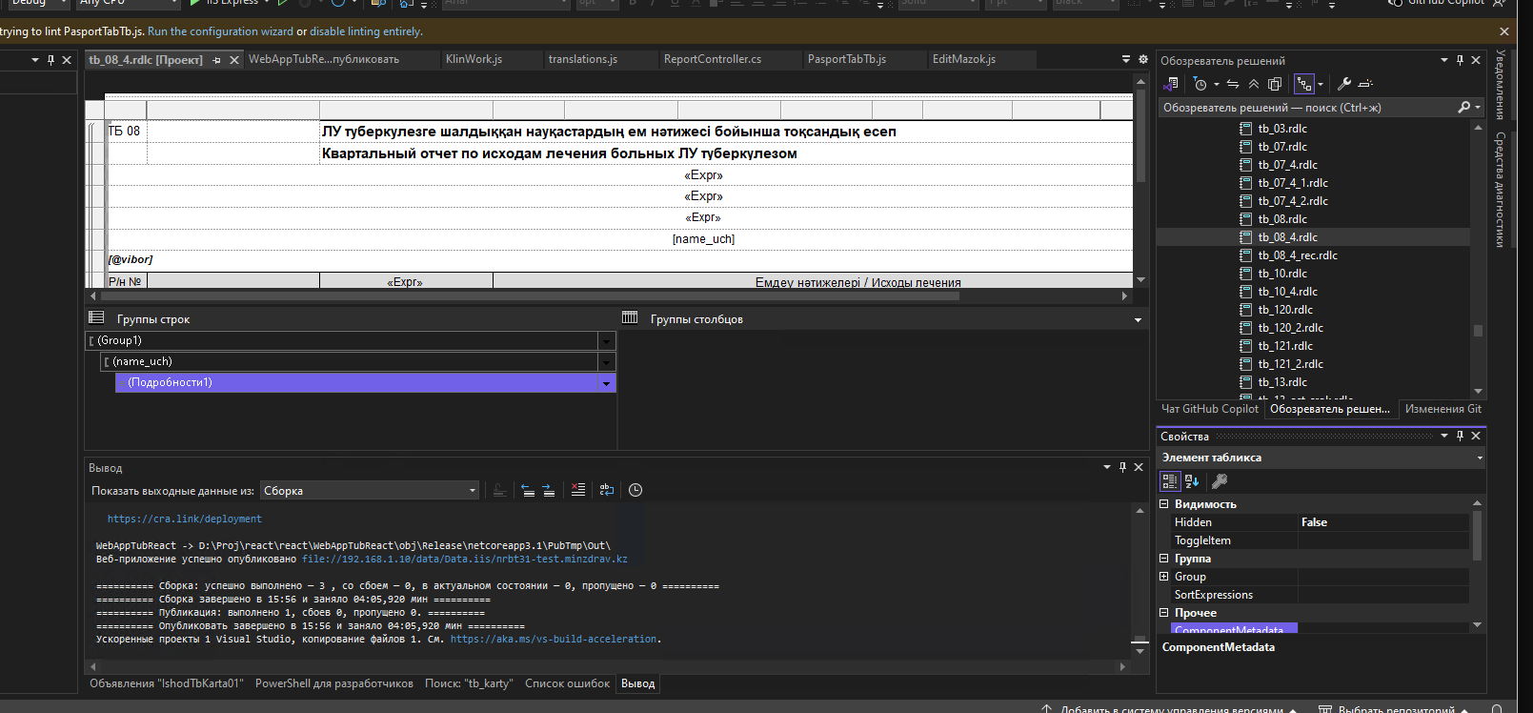Pin the tb_08_4.rdlc document tab
Viewport: 1533px width, 713px height.
[216, 60]
